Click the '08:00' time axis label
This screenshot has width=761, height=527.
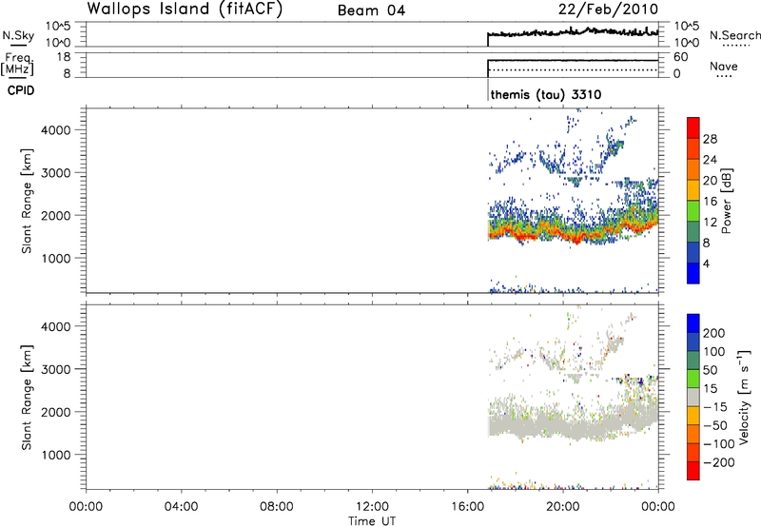coord(277,507)
